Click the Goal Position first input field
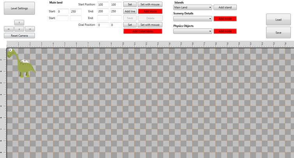 (x=103, y=25)
